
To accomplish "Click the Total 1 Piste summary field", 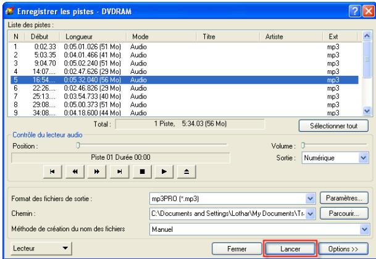I will [190, 124].
